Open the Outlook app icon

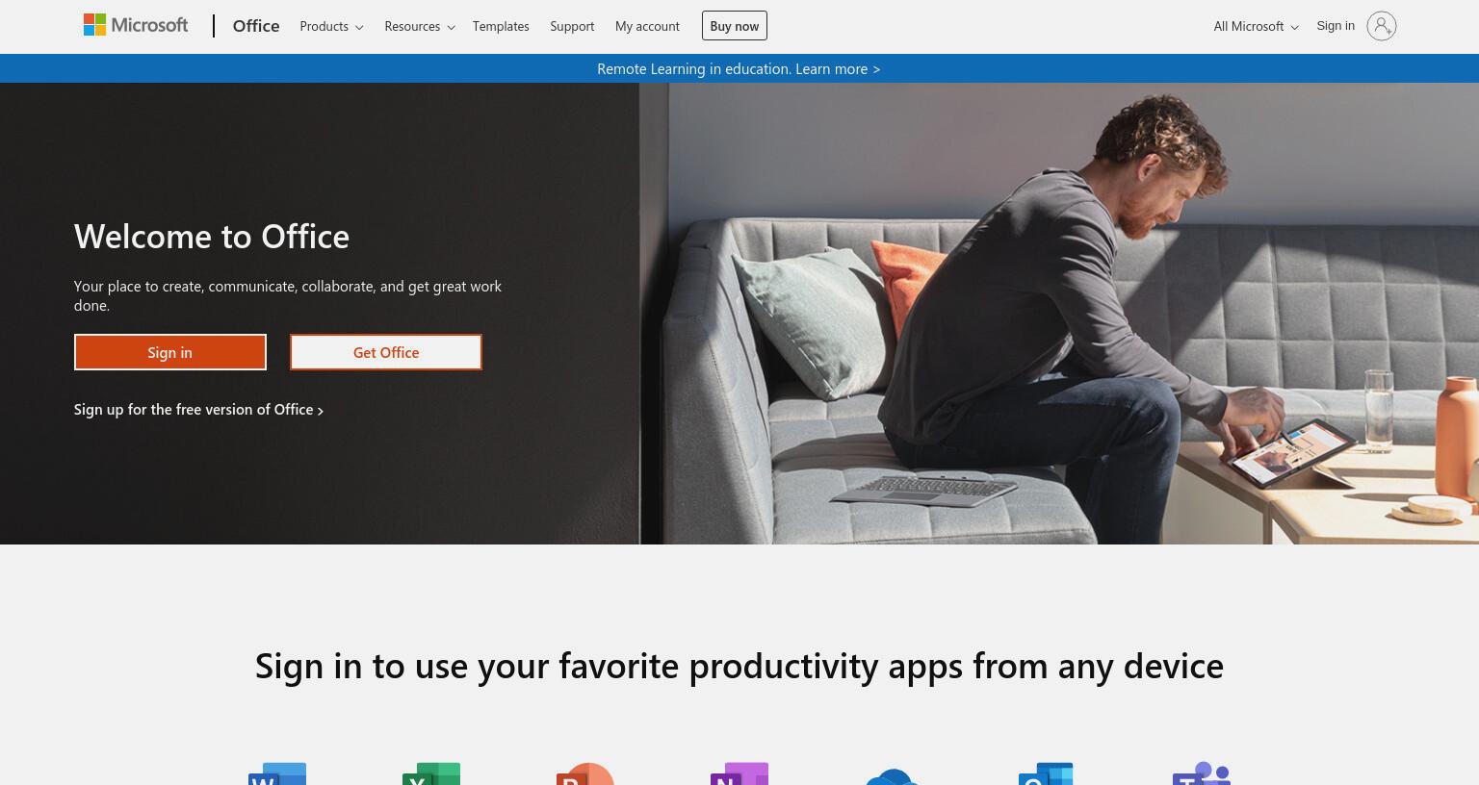point(1046,773)
